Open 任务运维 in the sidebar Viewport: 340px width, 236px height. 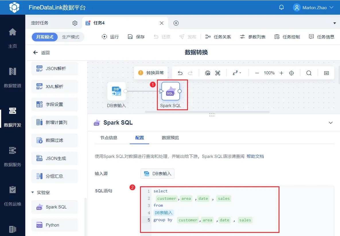click(13, 196)
